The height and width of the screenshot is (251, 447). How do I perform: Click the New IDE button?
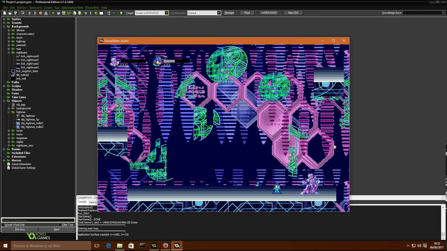pyautogui.click(x=293, y=13)
